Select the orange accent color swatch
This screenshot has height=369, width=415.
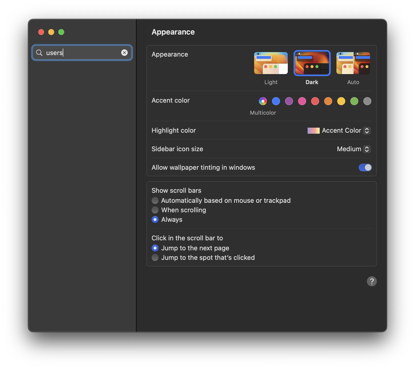(x=328, y=101)
